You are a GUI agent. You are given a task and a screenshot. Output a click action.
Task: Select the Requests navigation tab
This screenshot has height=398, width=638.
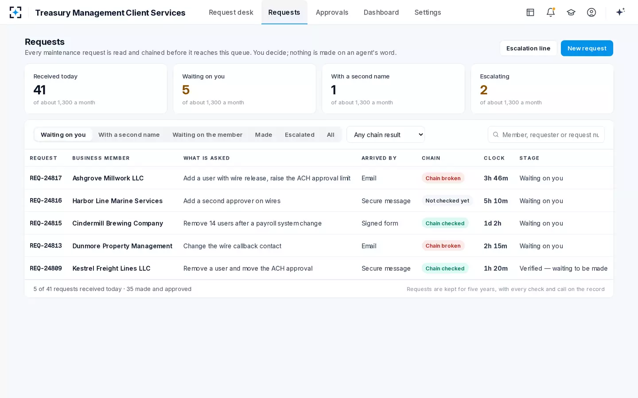284,12
